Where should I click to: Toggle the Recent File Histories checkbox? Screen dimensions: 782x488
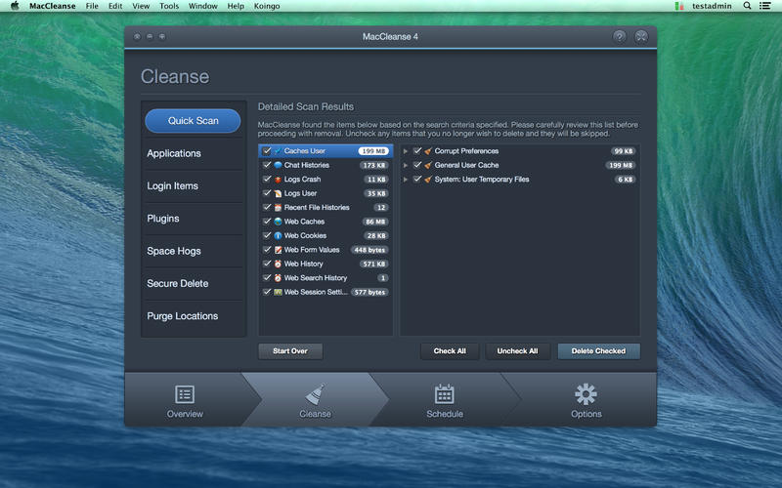pyautogui.click(x=267, y=207)
